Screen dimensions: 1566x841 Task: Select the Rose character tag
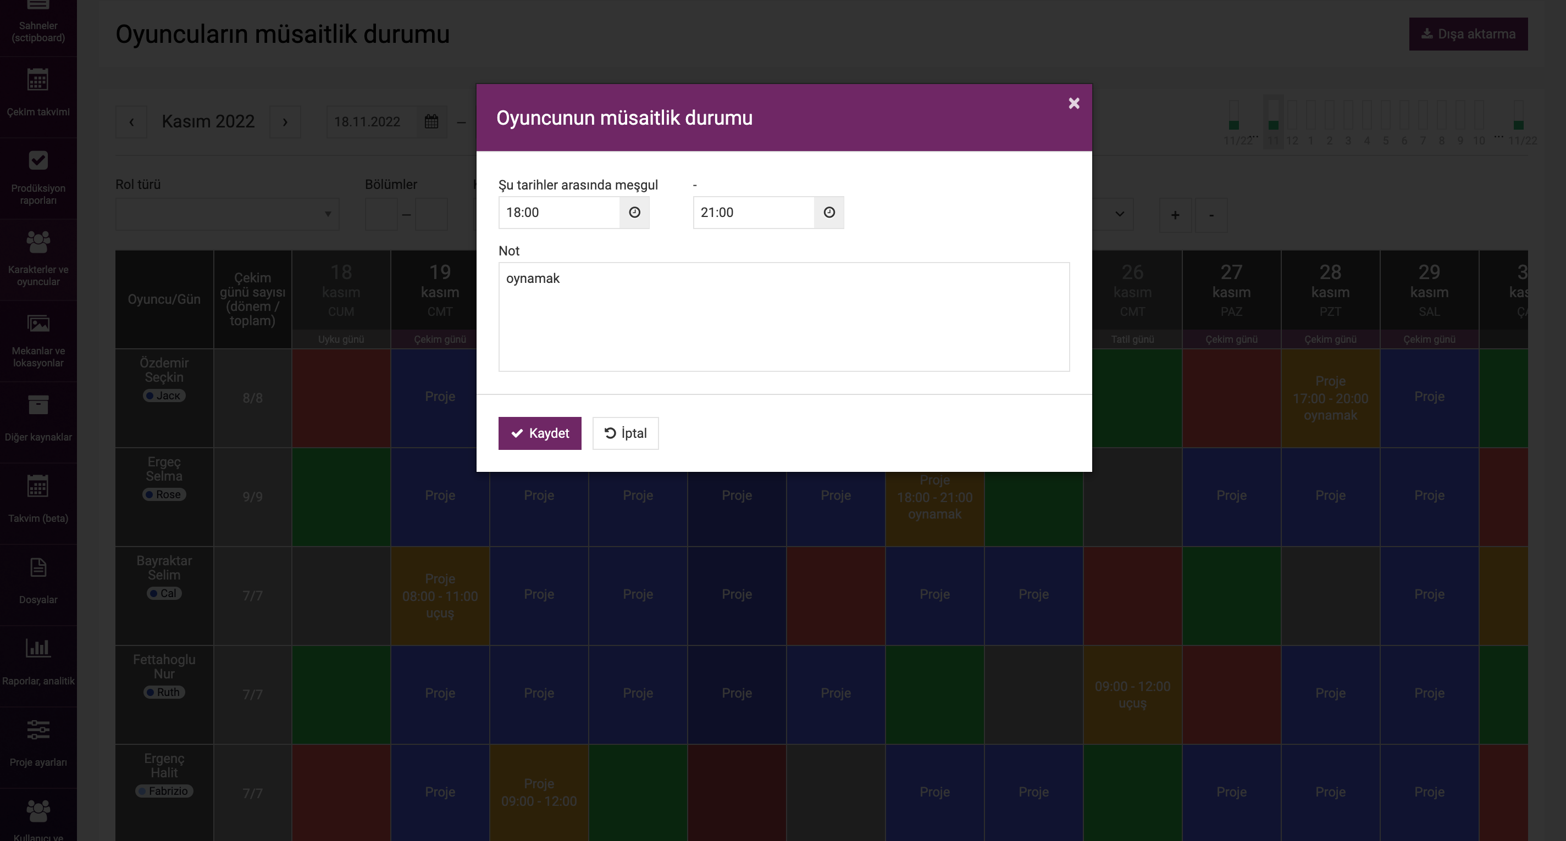(x=164, y=494)
